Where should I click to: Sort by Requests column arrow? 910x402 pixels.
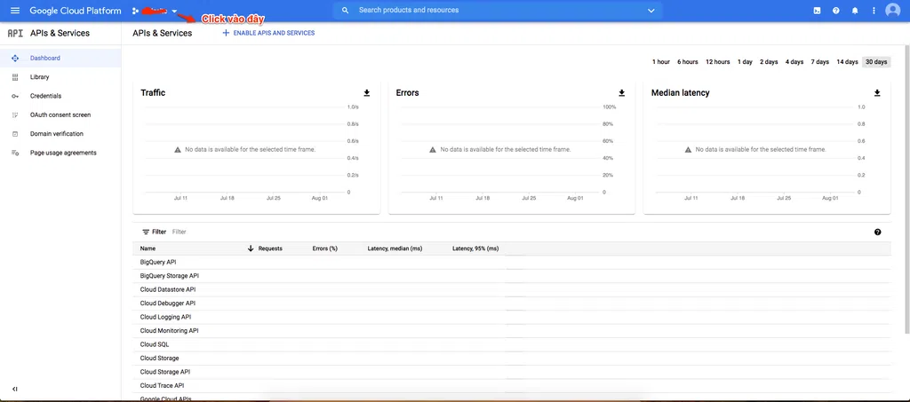point(251,248)
